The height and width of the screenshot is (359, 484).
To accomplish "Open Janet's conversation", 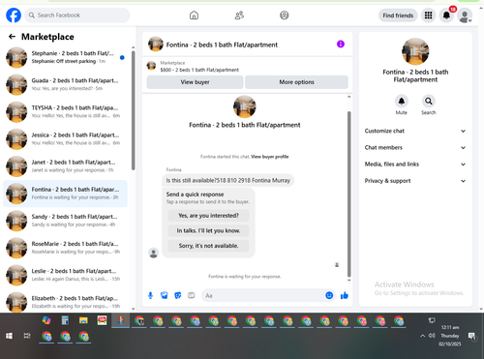I will pyautogui.click(x=65, y=166).
